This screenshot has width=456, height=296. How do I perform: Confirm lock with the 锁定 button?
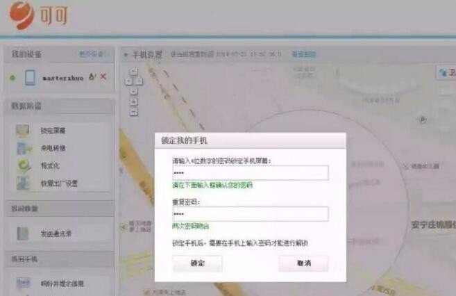(x=198, y=263)
